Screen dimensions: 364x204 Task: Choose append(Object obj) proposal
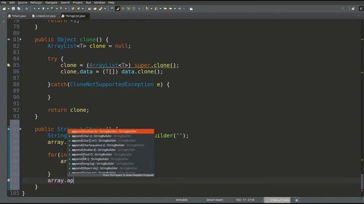coord(111,168)
